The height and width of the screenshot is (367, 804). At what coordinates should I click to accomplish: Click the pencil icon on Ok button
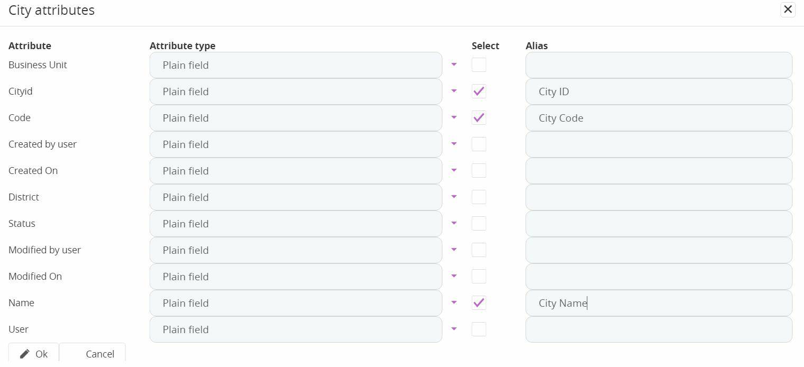click(x=25, y=354)
